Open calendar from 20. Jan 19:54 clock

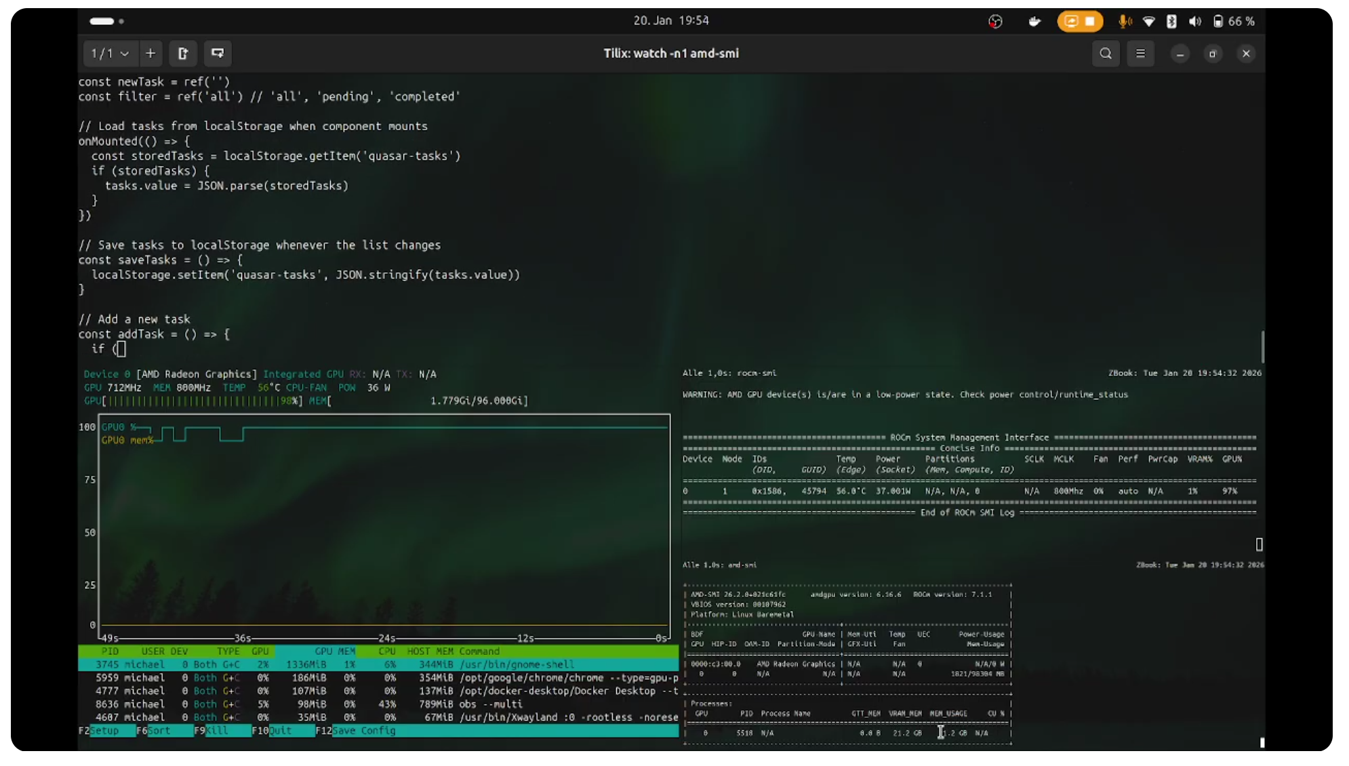(x=671, y=21)
